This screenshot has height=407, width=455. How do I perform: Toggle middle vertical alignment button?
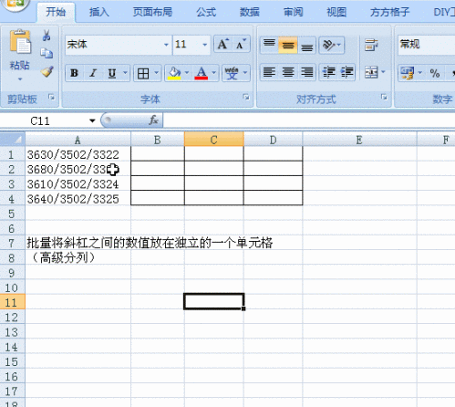(288, 46)
